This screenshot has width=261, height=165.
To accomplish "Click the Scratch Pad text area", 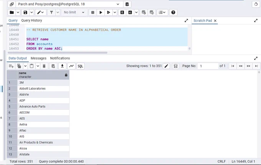I will click(x=226, y=39).
